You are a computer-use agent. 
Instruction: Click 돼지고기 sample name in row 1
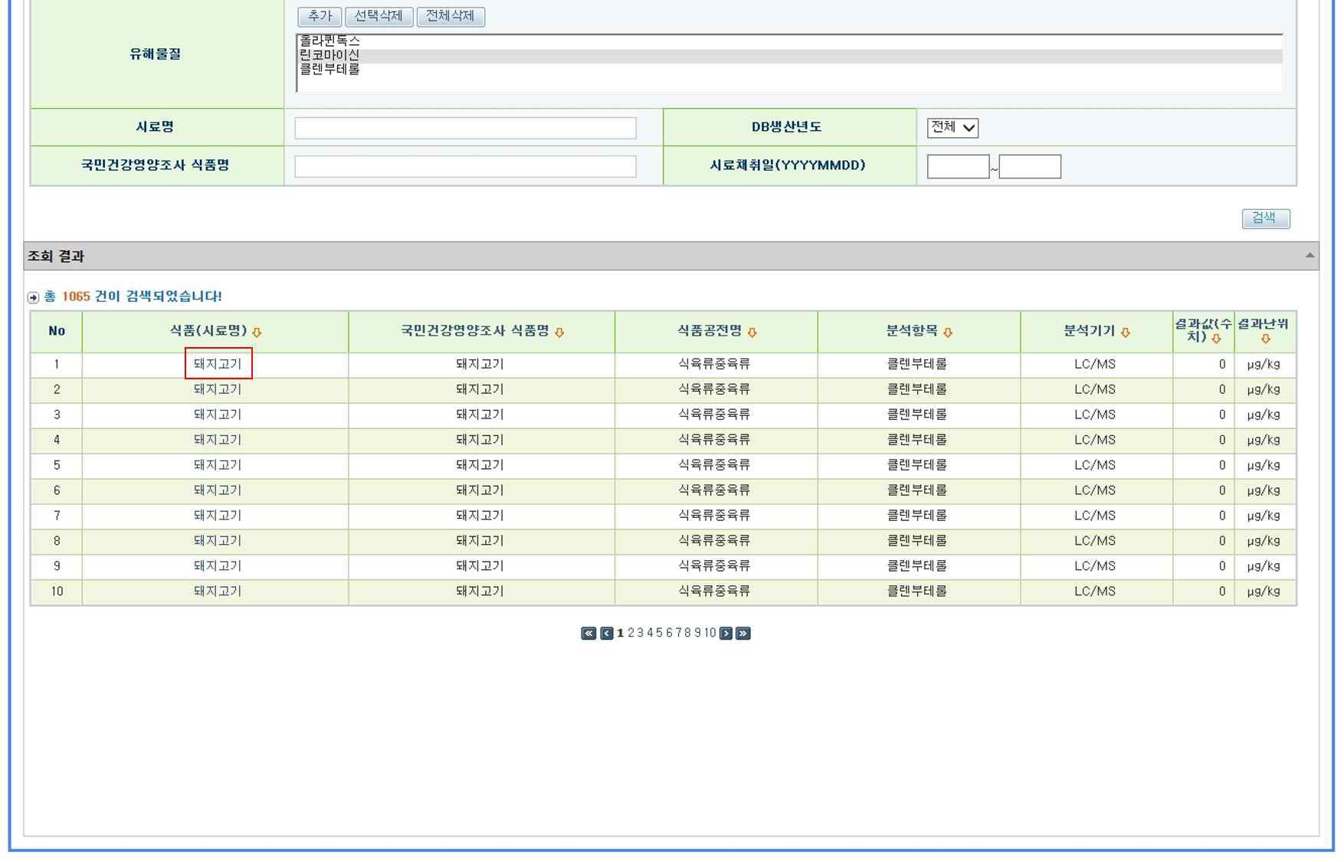[218, 364]
